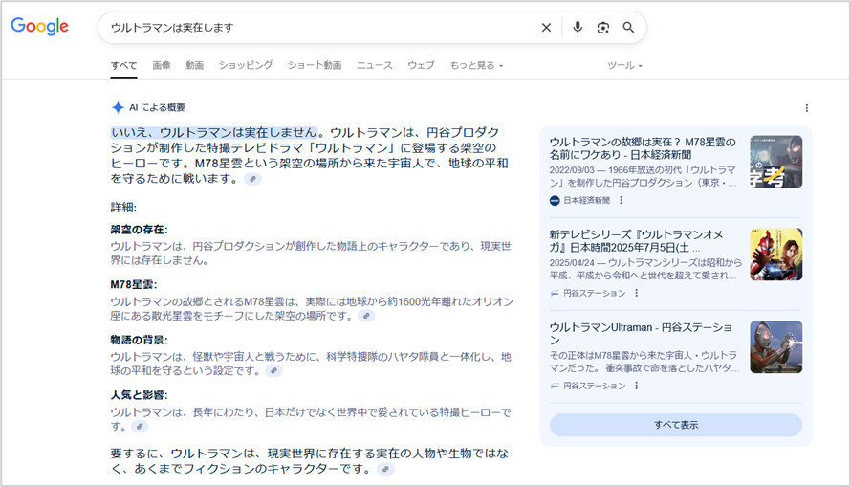Click source link icon in 人気と影響 paragraph
Image resolution: width=851 pixels, height=487 pixels.
tap(140, 426)
